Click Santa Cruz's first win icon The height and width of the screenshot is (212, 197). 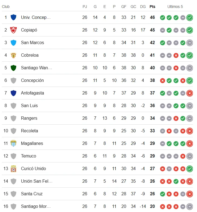pyautogui.click(x=162, y=194)
